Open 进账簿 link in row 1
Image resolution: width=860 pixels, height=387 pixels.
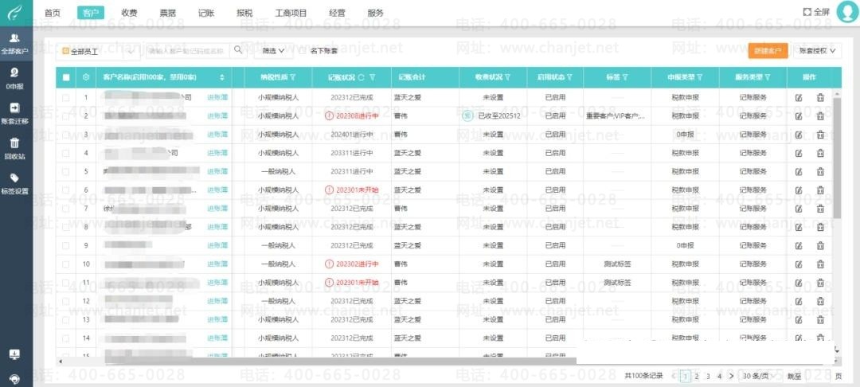[x=217, y=98]
